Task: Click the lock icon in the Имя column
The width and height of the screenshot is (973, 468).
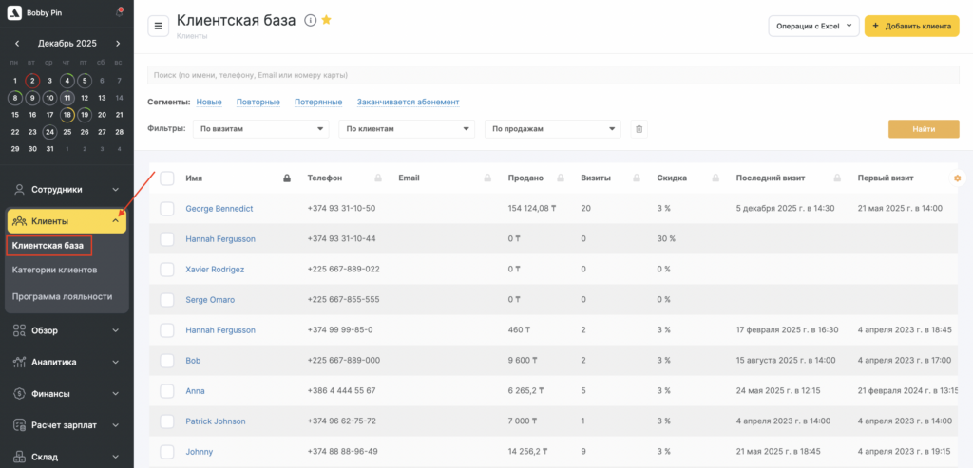Action: point(287,178)
